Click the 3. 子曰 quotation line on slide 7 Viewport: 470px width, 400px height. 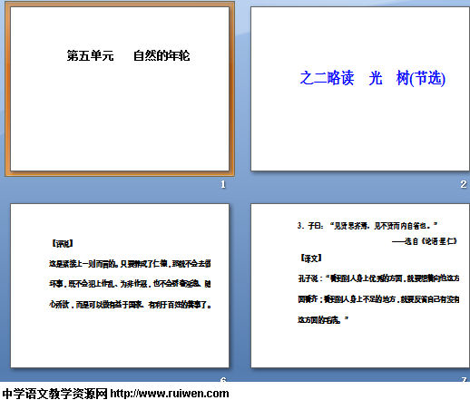coord(367,226)
